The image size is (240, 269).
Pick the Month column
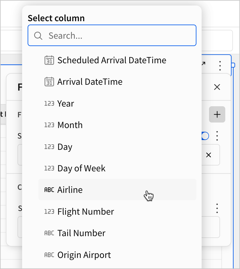click(x=70, y=125)
